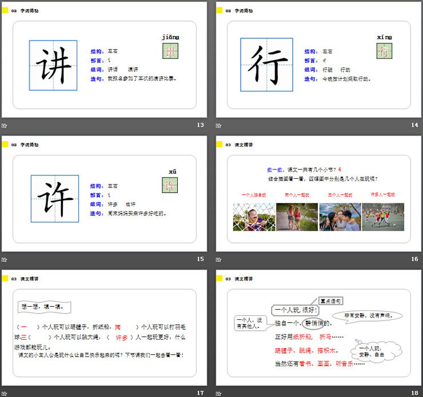Click the animation star icon under slide 13
This screenshot has width=423, height=397.
(5, 125)
